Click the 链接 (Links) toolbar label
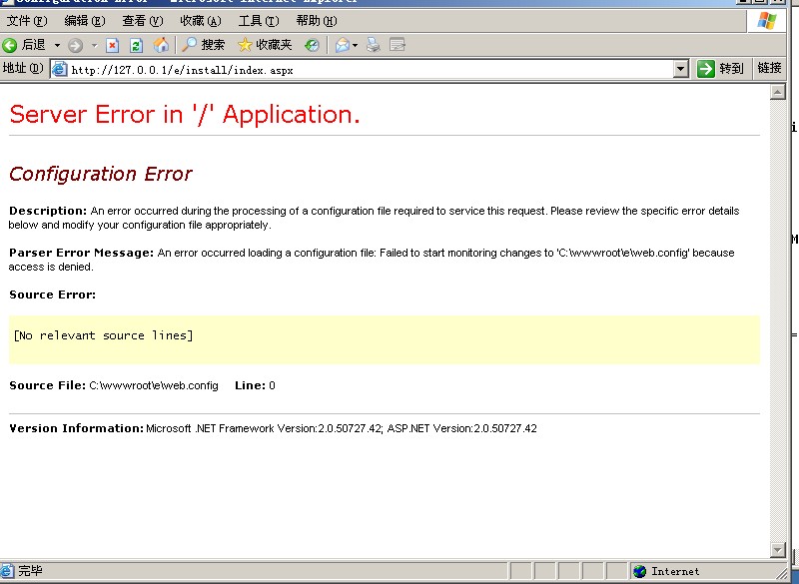Viewport: 799px width, 584px height. 769,69
